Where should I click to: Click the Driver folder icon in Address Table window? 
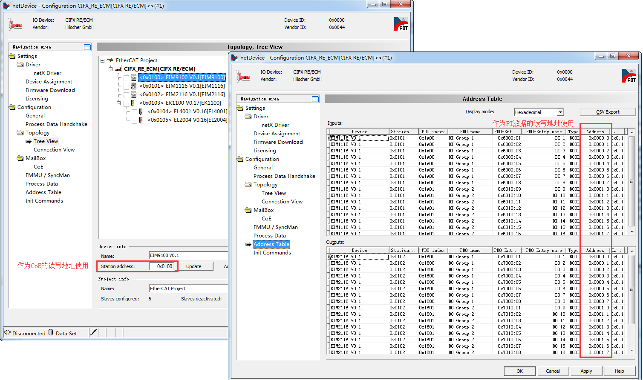248,117
